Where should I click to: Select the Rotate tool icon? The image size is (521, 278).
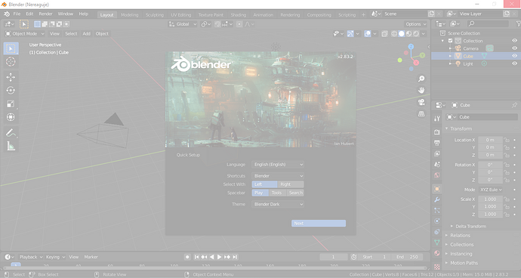pos(11,91)
